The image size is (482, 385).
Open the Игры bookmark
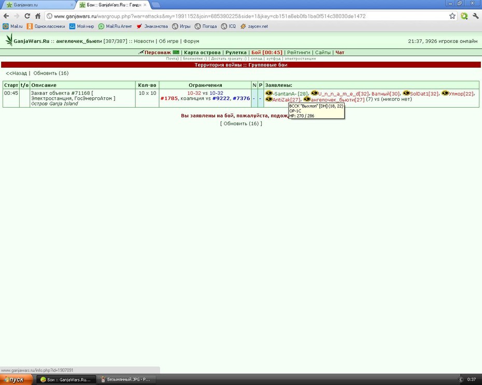pos(181,26)
